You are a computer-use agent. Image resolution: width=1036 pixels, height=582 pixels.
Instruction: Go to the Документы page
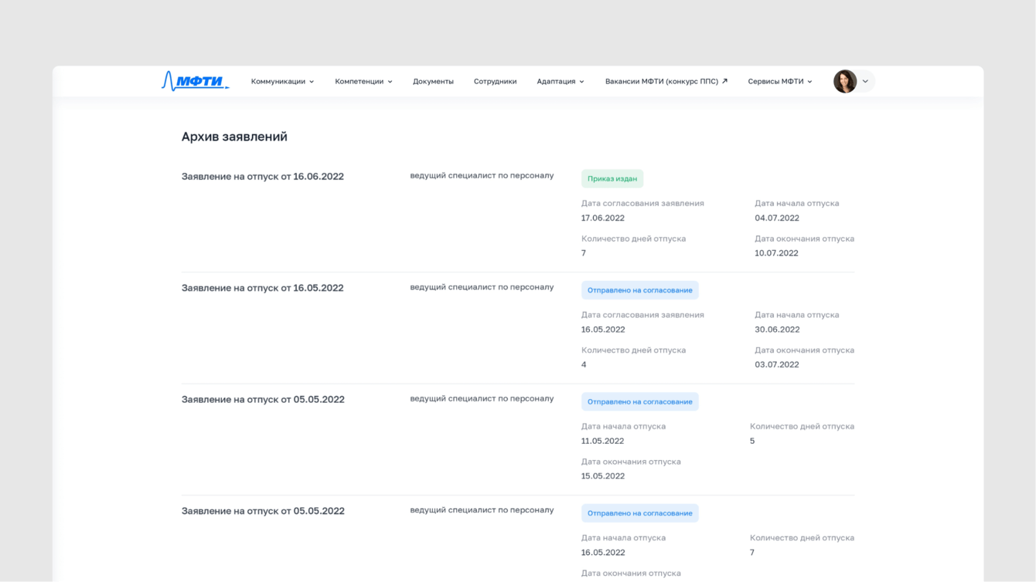(x=433, y=81)
